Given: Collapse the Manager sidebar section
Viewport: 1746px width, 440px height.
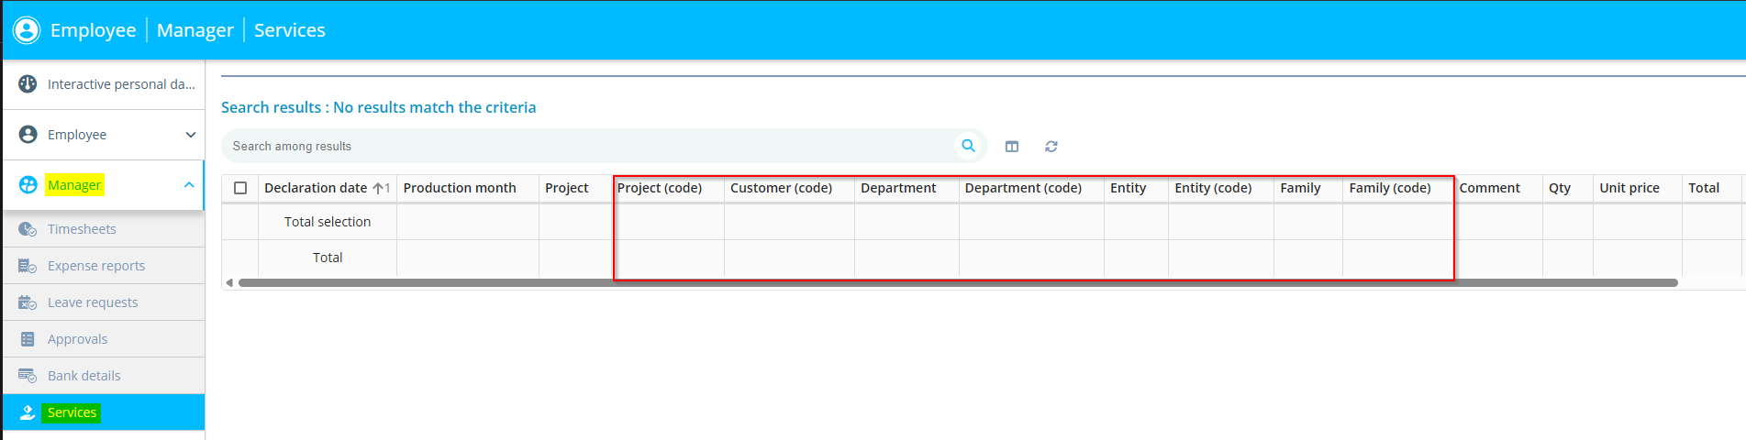Looking at the screenshot, I should tap(189, 185).
